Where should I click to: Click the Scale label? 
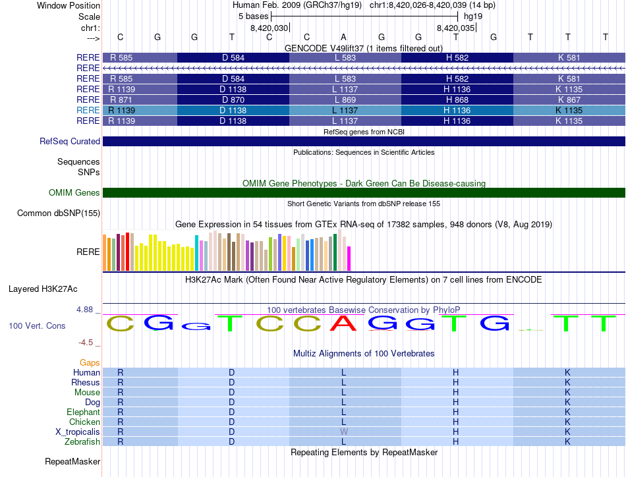(x=89, y=16)
